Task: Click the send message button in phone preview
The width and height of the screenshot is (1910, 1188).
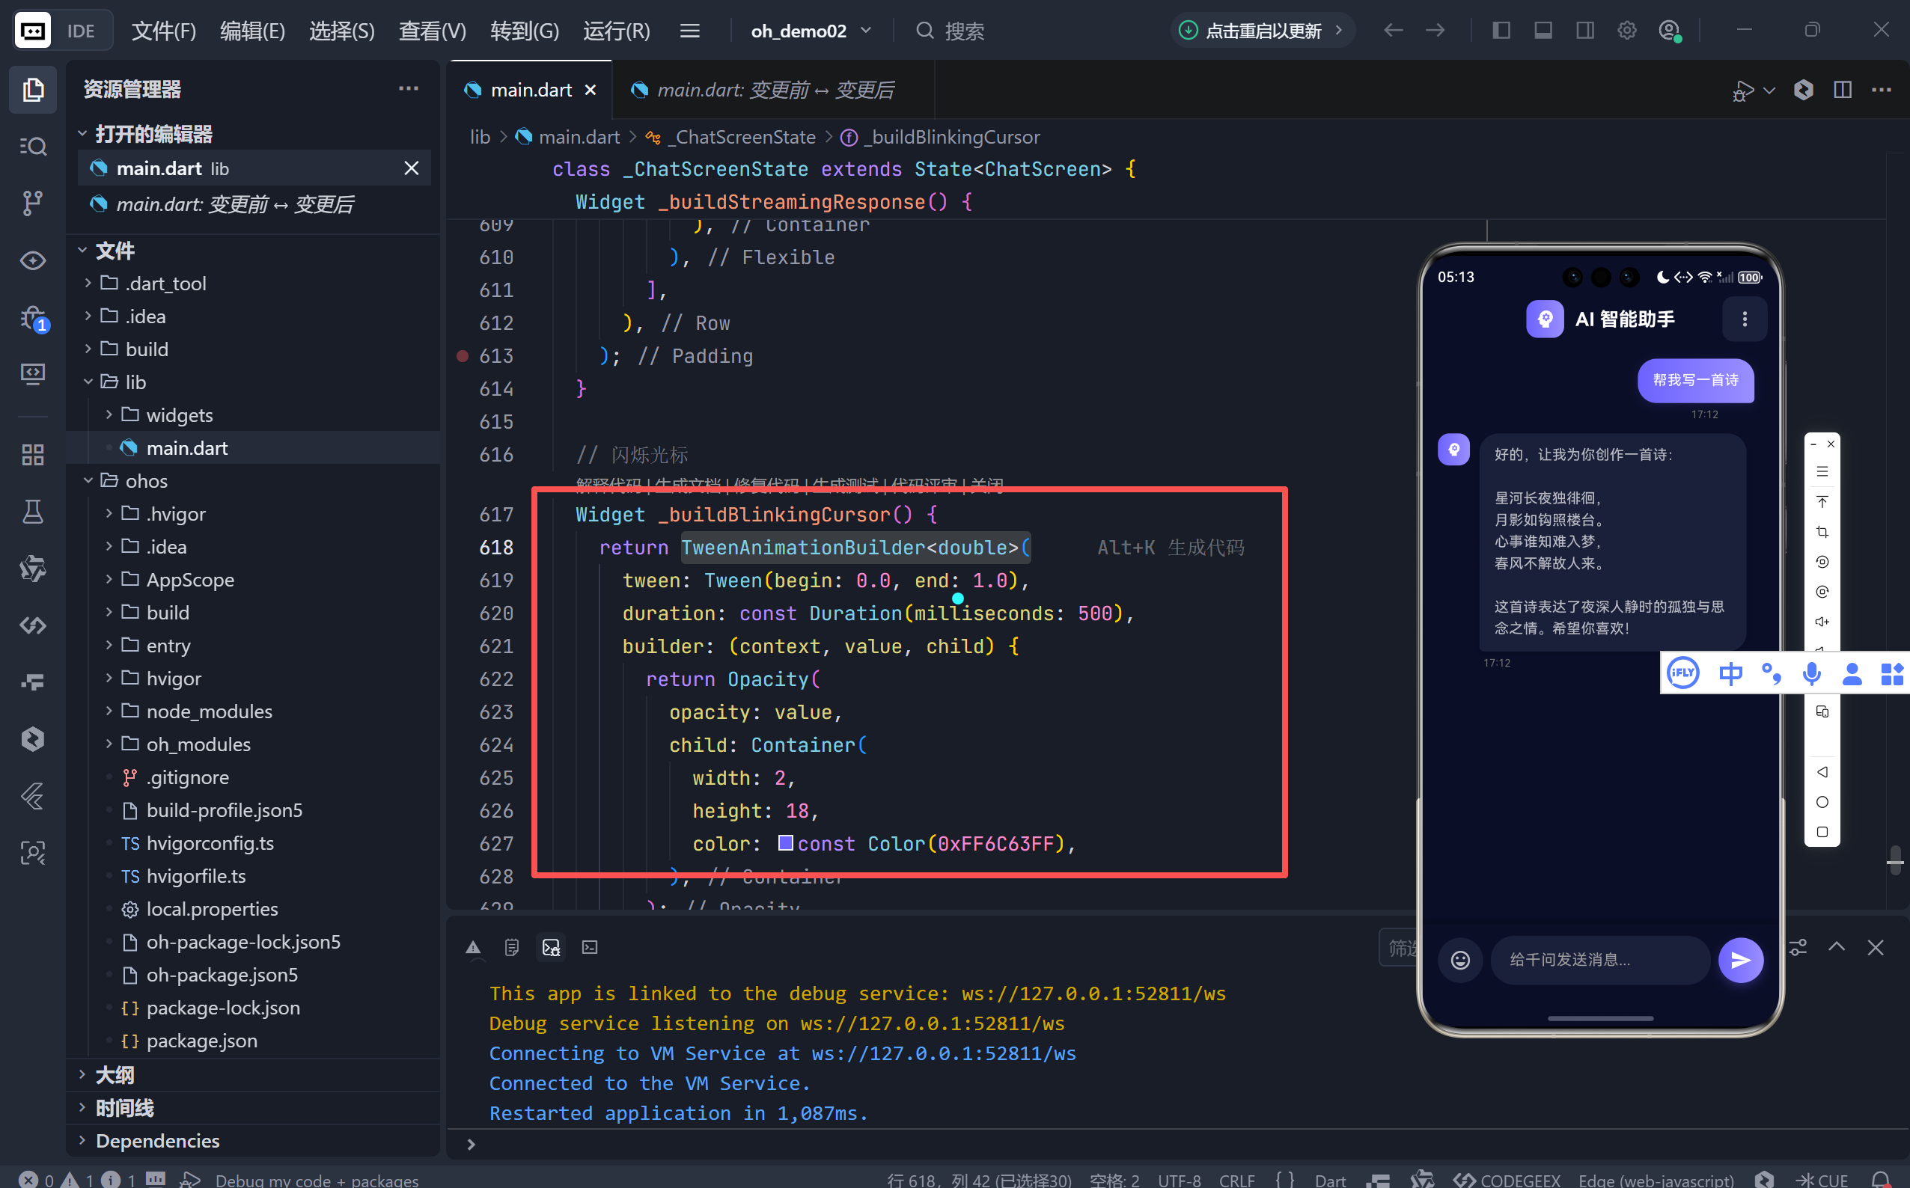Action: coord(1740,959)
